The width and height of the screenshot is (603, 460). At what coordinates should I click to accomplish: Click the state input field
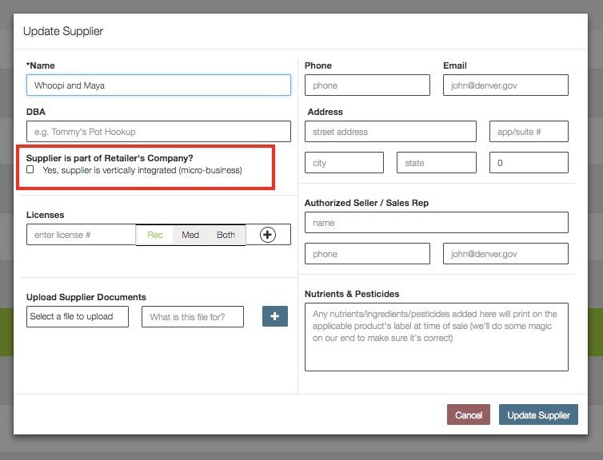(437, 163)
